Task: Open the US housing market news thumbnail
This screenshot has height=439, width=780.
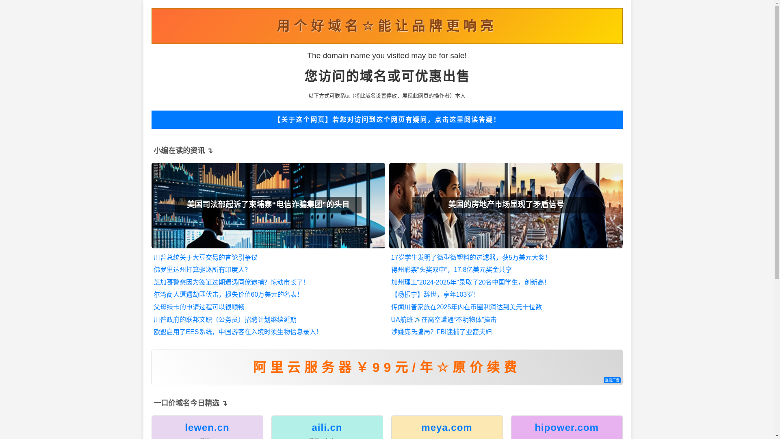Action: pos(505,205)
